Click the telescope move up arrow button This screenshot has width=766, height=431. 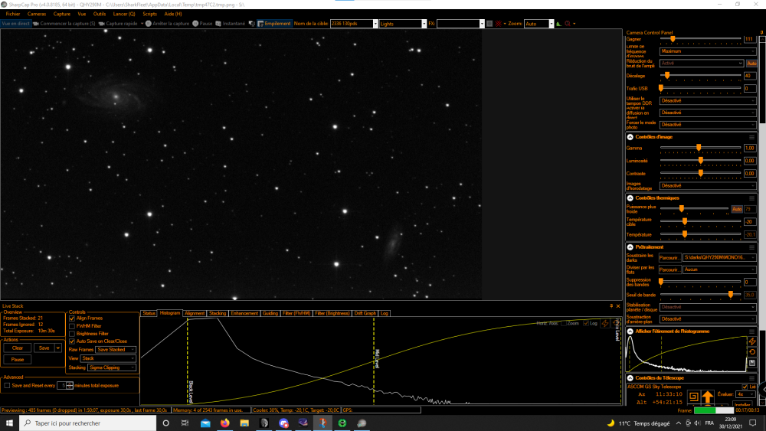click(707, 397)
